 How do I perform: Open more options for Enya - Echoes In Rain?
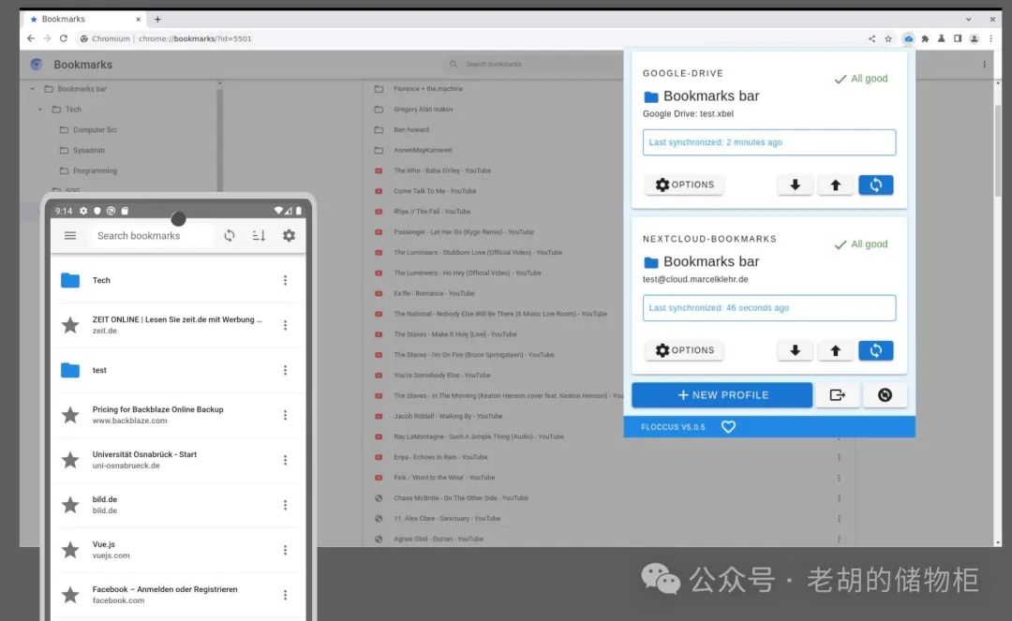click(x=839, y=457)
